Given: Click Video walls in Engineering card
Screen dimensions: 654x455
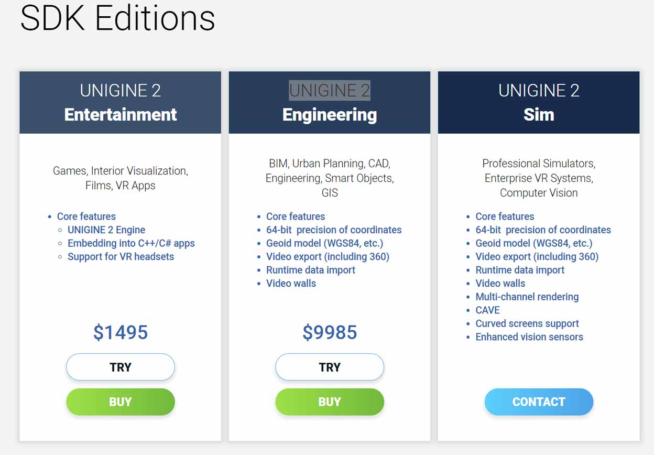Looking at the screenshot, I should click(291, 284).
